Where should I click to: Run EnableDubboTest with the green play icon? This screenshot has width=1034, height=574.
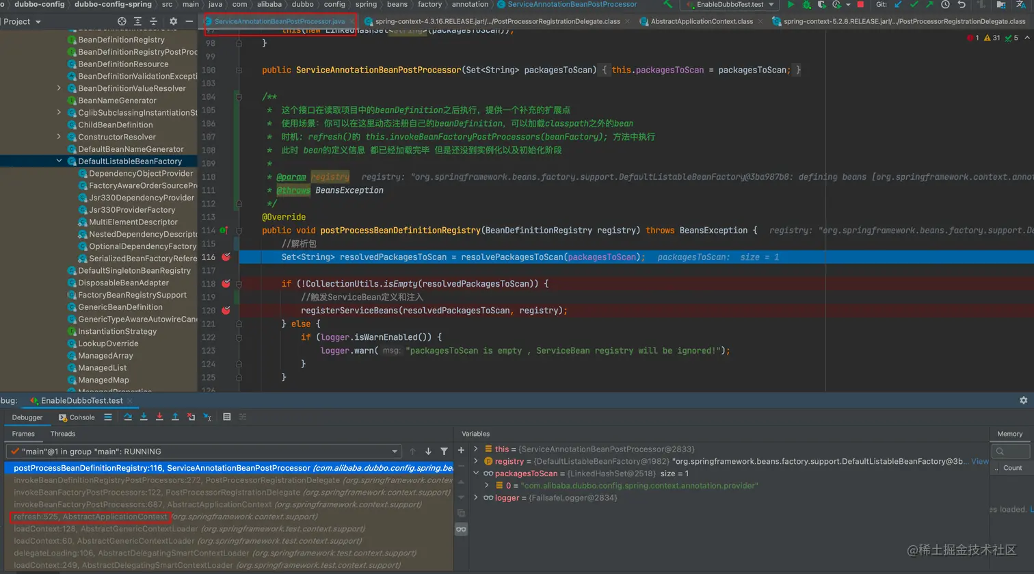pyautogui.click(x=791, y=4)
